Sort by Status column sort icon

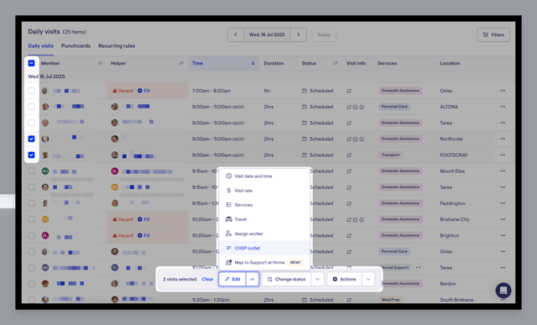point(336,63)
